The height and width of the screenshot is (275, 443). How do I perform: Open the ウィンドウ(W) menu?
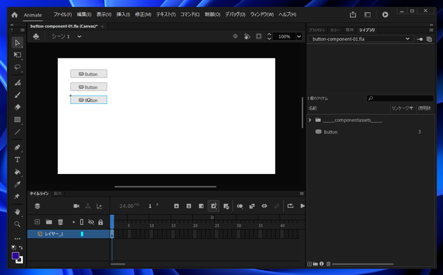pyautogui.click(x=262, y=15)
